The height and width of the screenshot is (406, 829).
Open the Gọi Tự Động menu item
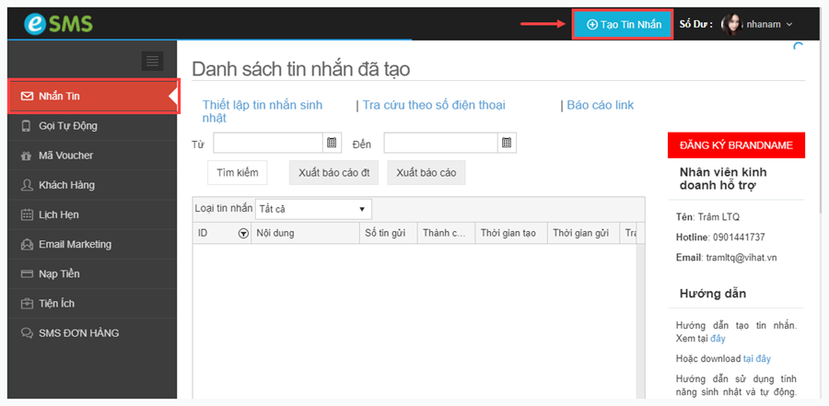pos(92,126)
